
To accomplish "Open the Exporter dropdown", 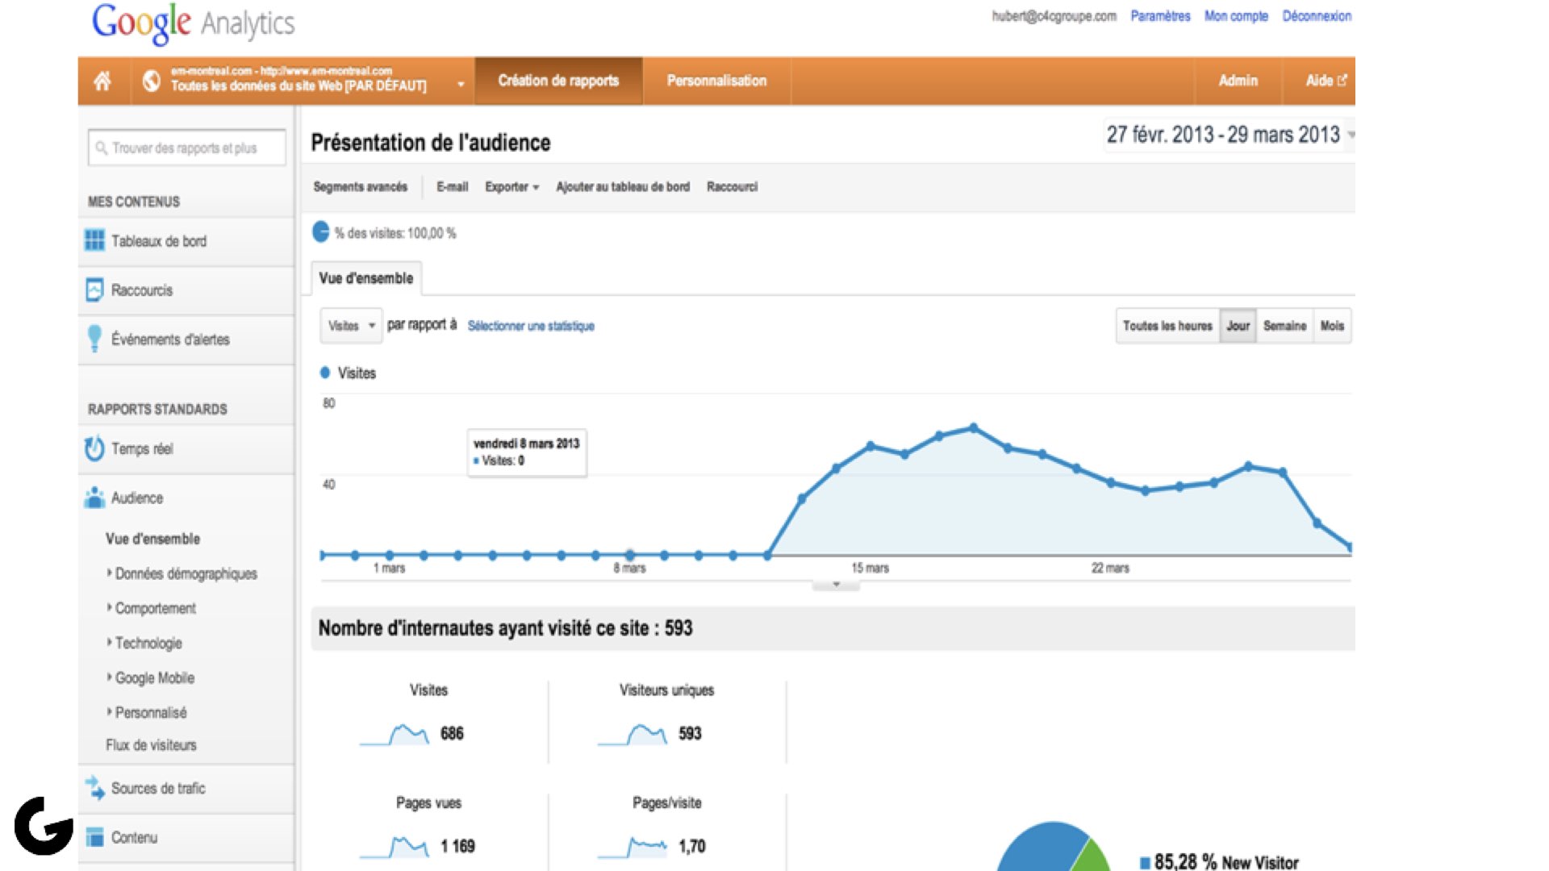I will 511,187.
